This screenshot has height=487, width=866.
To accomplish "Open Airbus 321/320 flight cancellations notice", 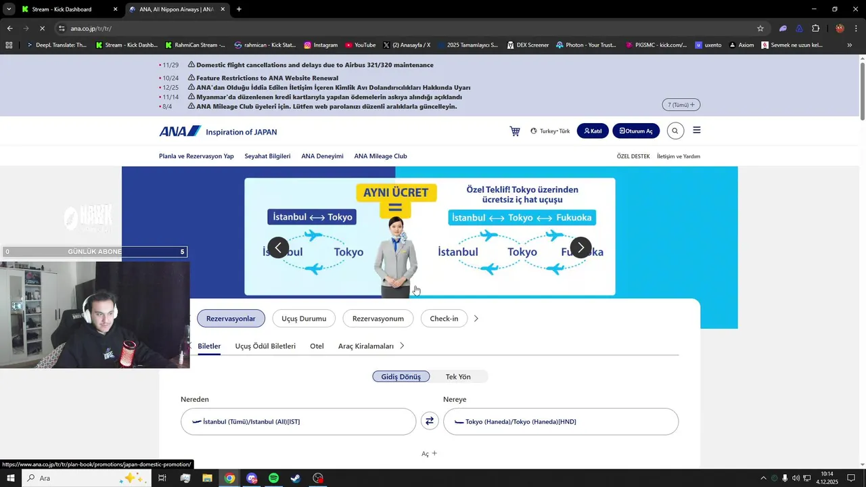I will 315,65.
